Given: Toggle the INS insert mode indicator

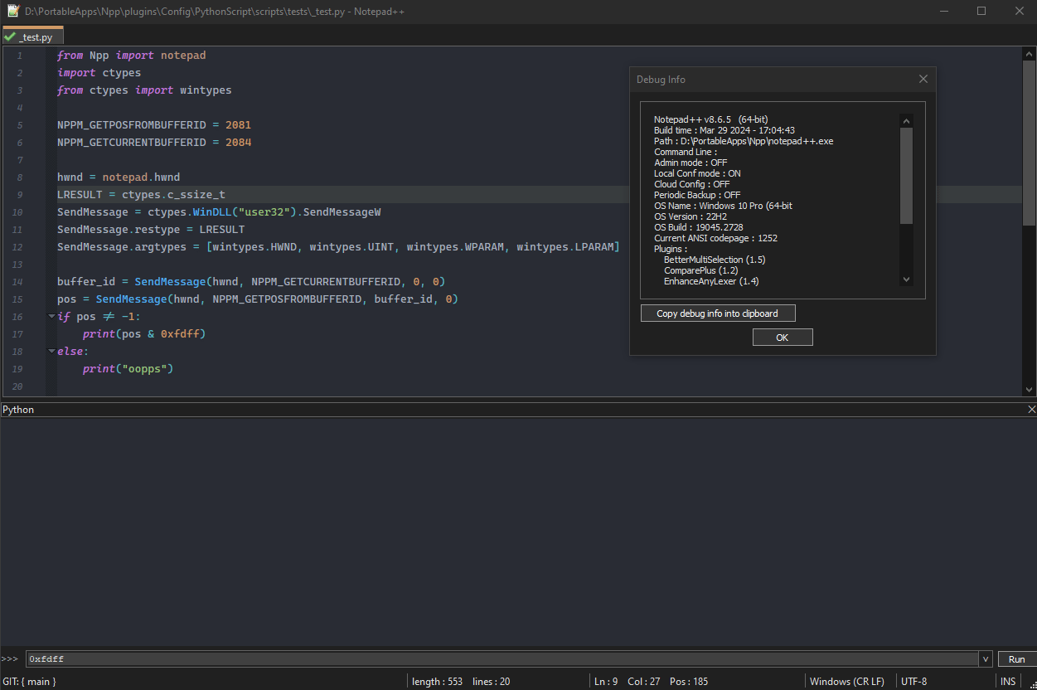Looking at the screenshot, I should click(1007, 682).
